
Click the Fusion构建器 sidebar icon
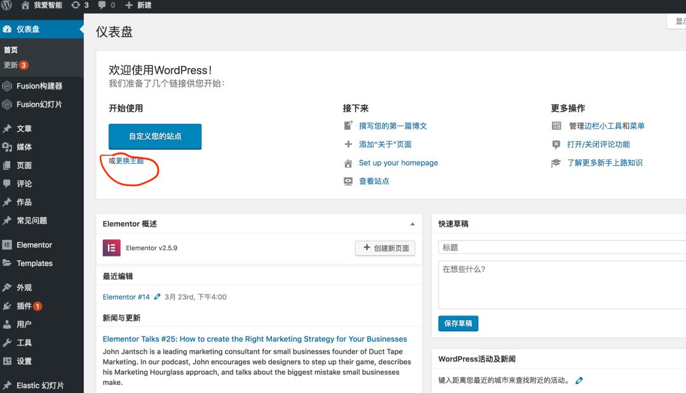click(7, 86)
